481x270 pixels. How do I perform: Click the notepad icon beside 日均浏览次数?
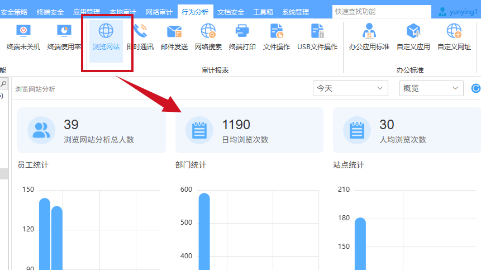click(199, 130)
